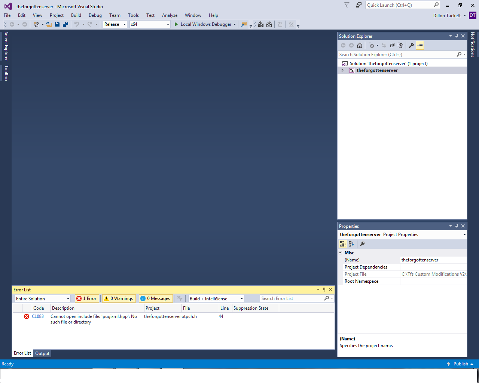Click the (Name) property value theforgottenserver

coord(433,260)
